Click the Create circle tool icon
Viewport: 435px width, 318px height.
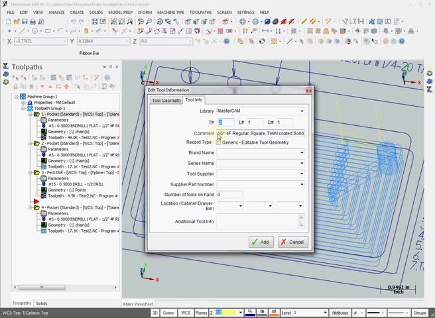pos(34,31)
